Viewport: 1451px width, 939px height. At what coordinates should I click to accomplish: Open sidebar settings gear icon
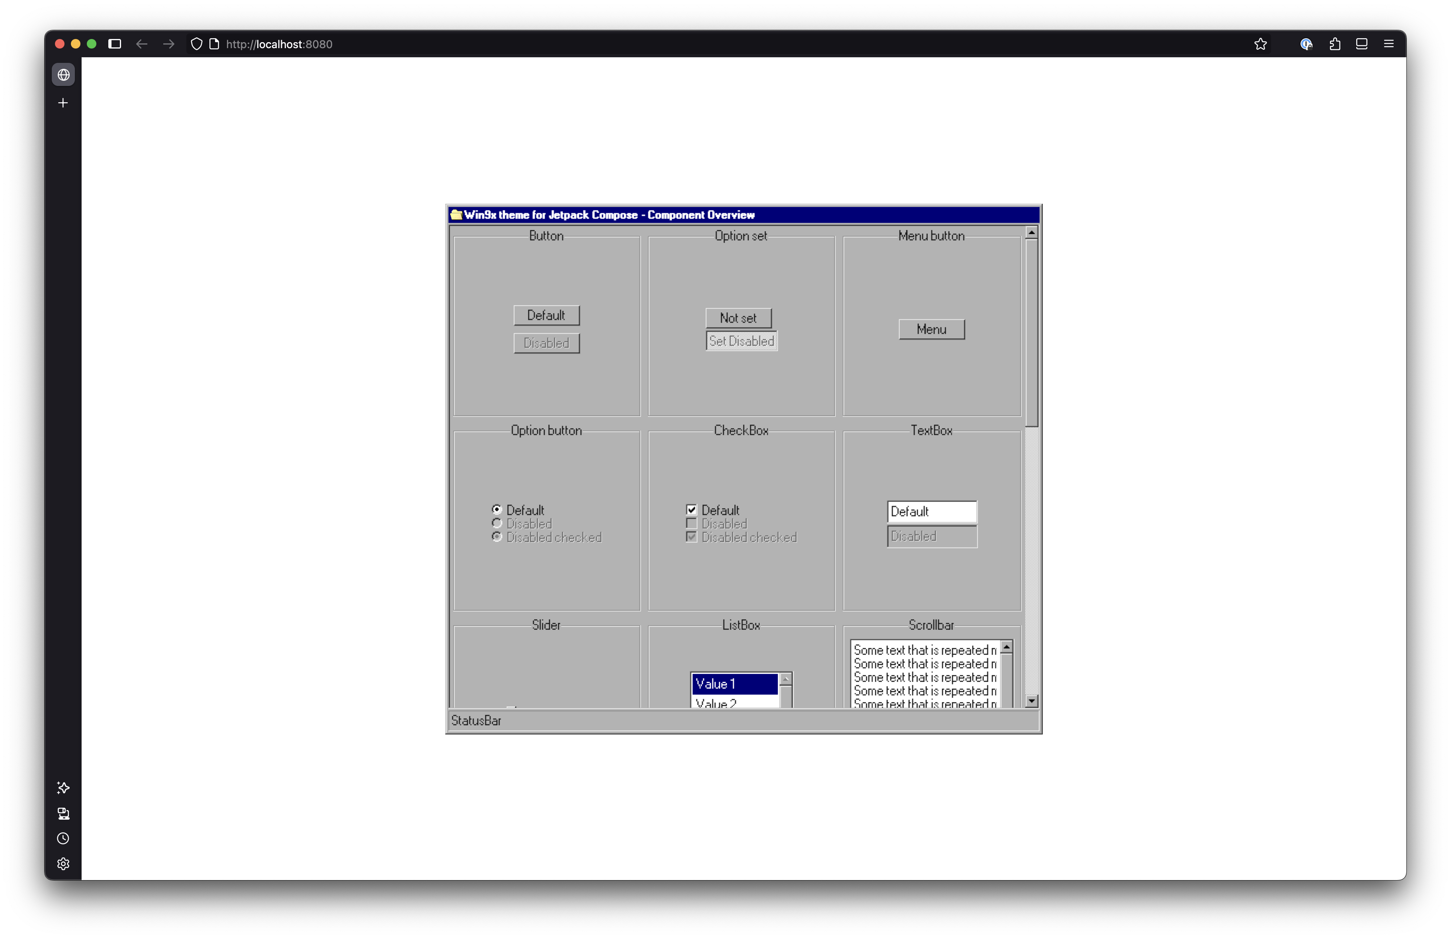tap(63, 864)
